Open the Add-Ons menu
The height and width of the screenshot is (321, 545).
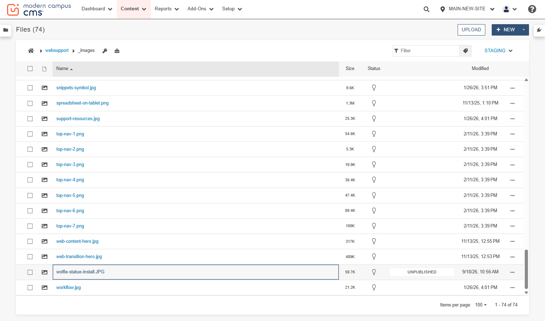click(x=200, y=9)
